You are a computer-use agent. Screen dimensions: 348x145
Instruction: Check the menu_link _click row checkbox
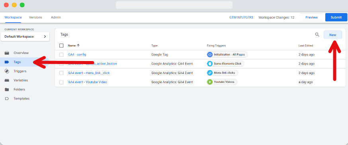pos(61,73)
